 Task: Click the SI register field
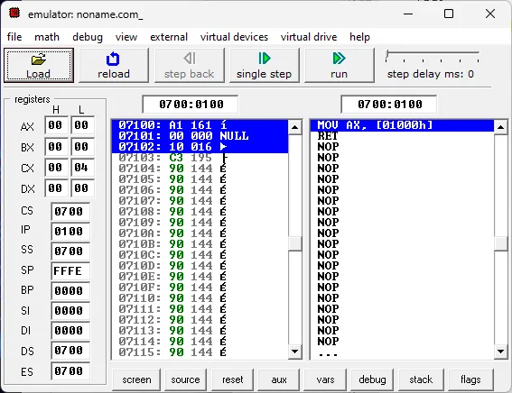click(70, 311)
